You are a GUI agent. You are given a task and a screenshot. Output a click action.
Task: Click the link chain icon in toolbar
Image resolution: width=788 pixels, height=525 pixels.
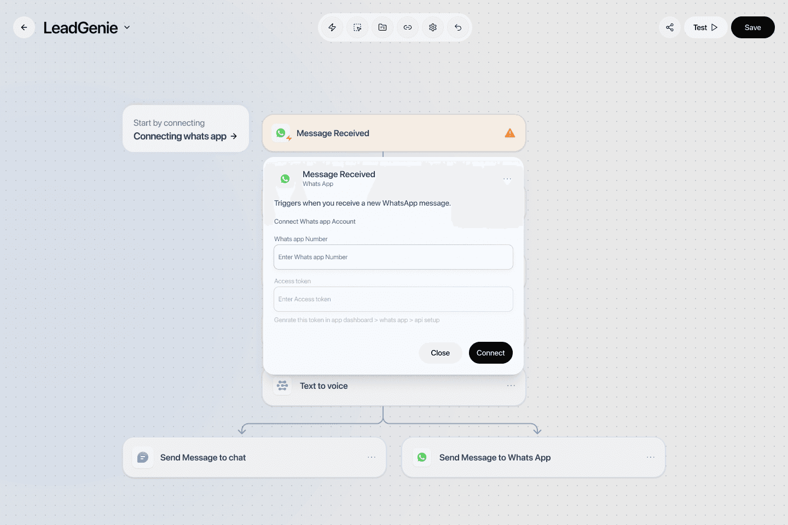point(408,27)
